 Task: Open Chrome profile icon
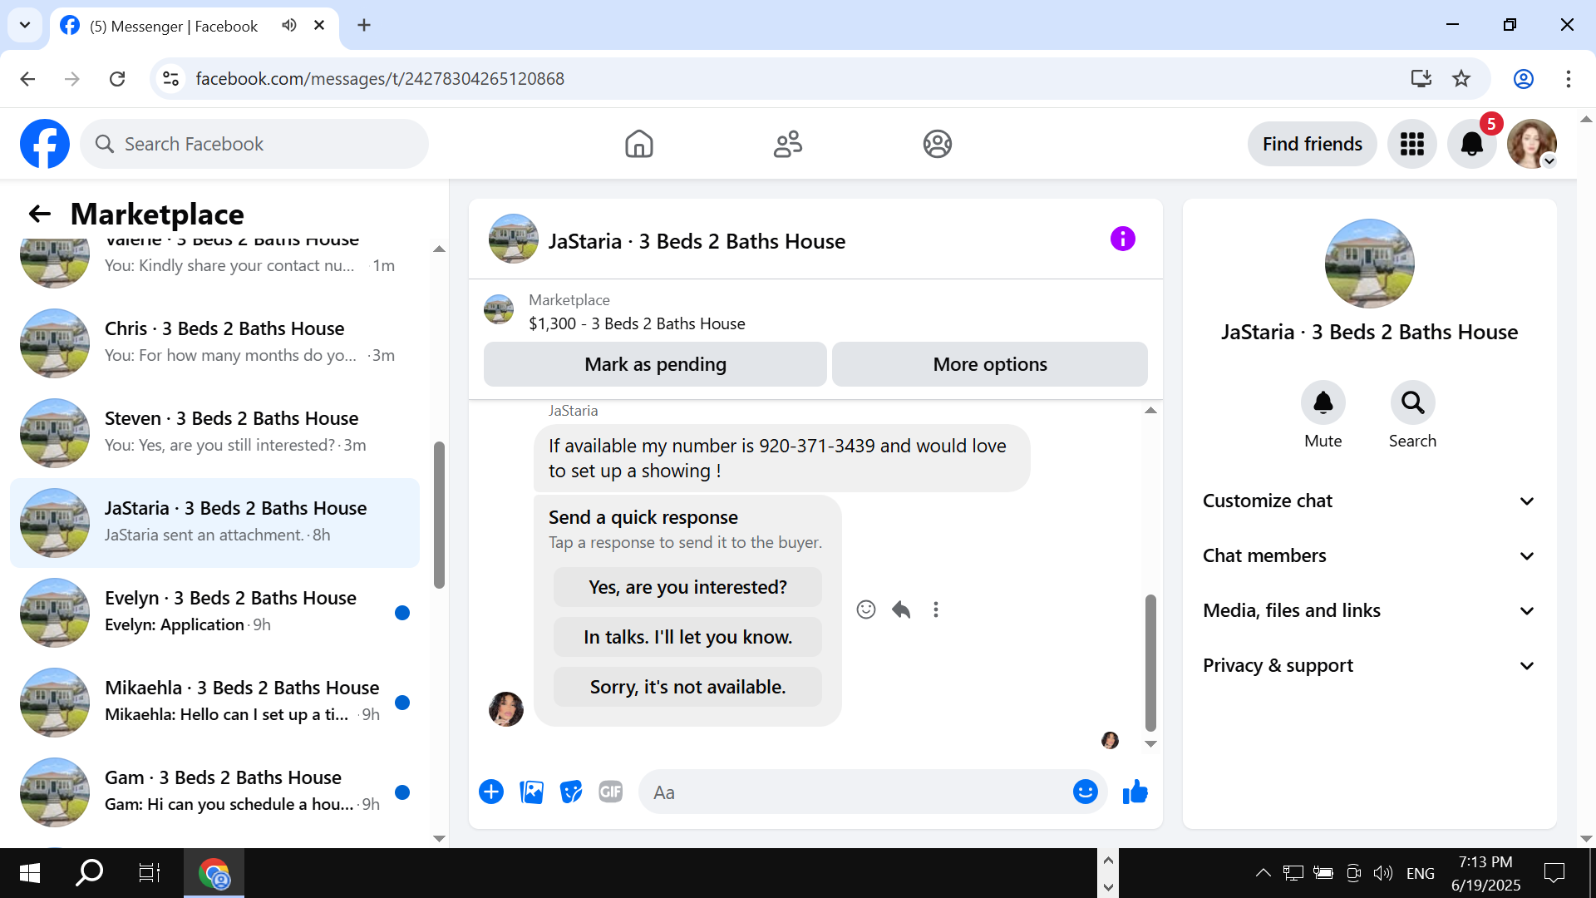tap(1524, 79)
